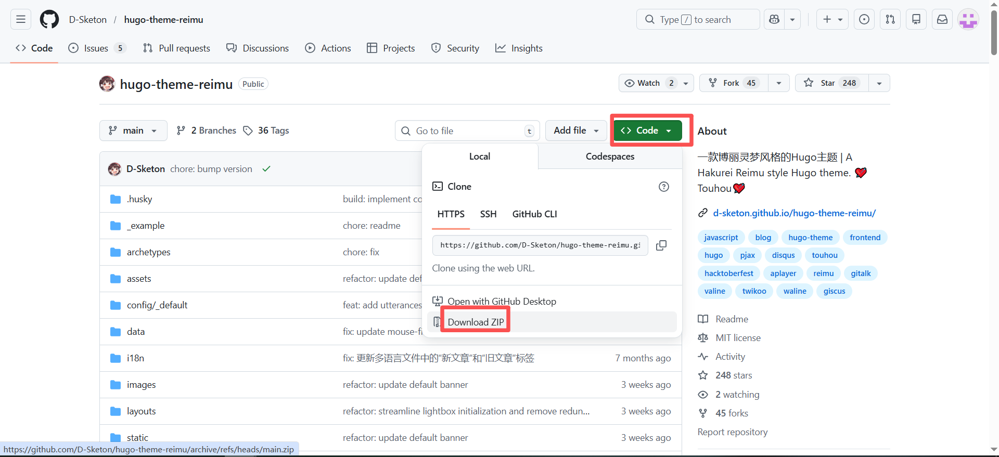The height and width of the screenshot is (457, 999).
Task: Open the .husky folder
Action: [x=139, y=199]
